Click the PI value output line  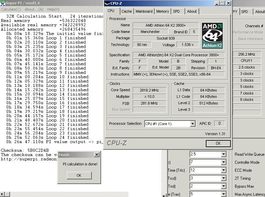pyautogui.click(x=54, y=142)
